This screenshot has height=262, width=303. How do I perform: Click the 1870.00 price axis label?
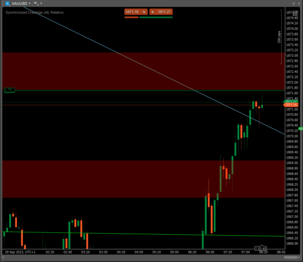coord(292,136)
